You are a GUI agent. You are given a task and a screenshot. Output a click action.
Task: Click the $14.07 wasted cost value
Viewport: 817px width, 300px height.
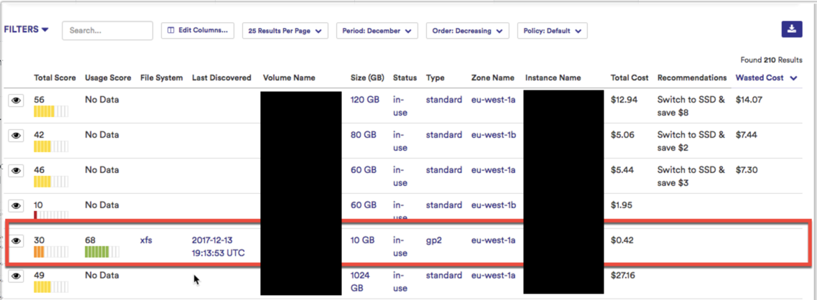point(749,100)
